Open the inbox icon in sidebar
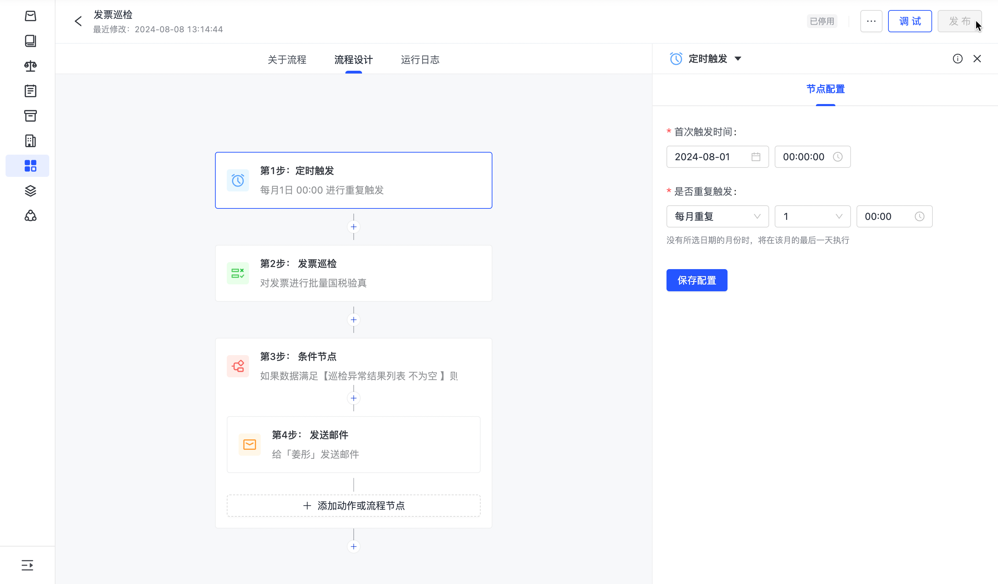 tap(31, 16)
